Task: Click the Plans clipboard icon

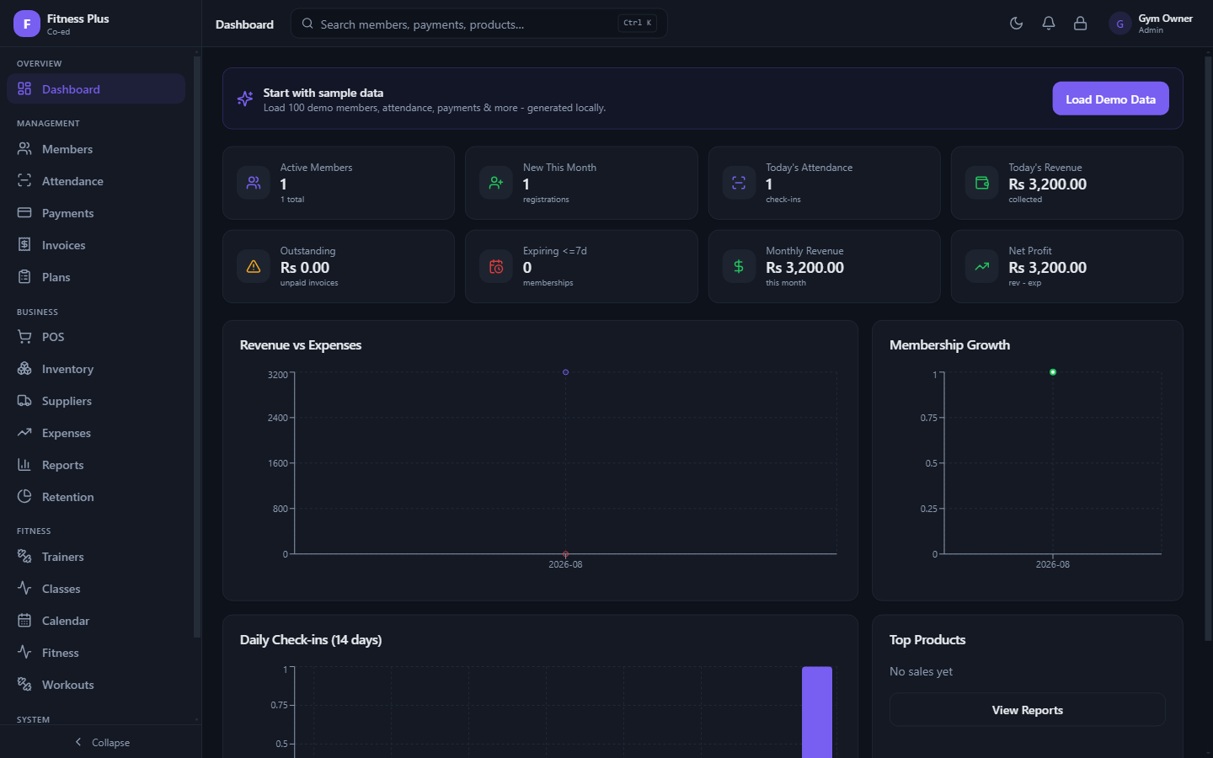Action: [24, 276]
